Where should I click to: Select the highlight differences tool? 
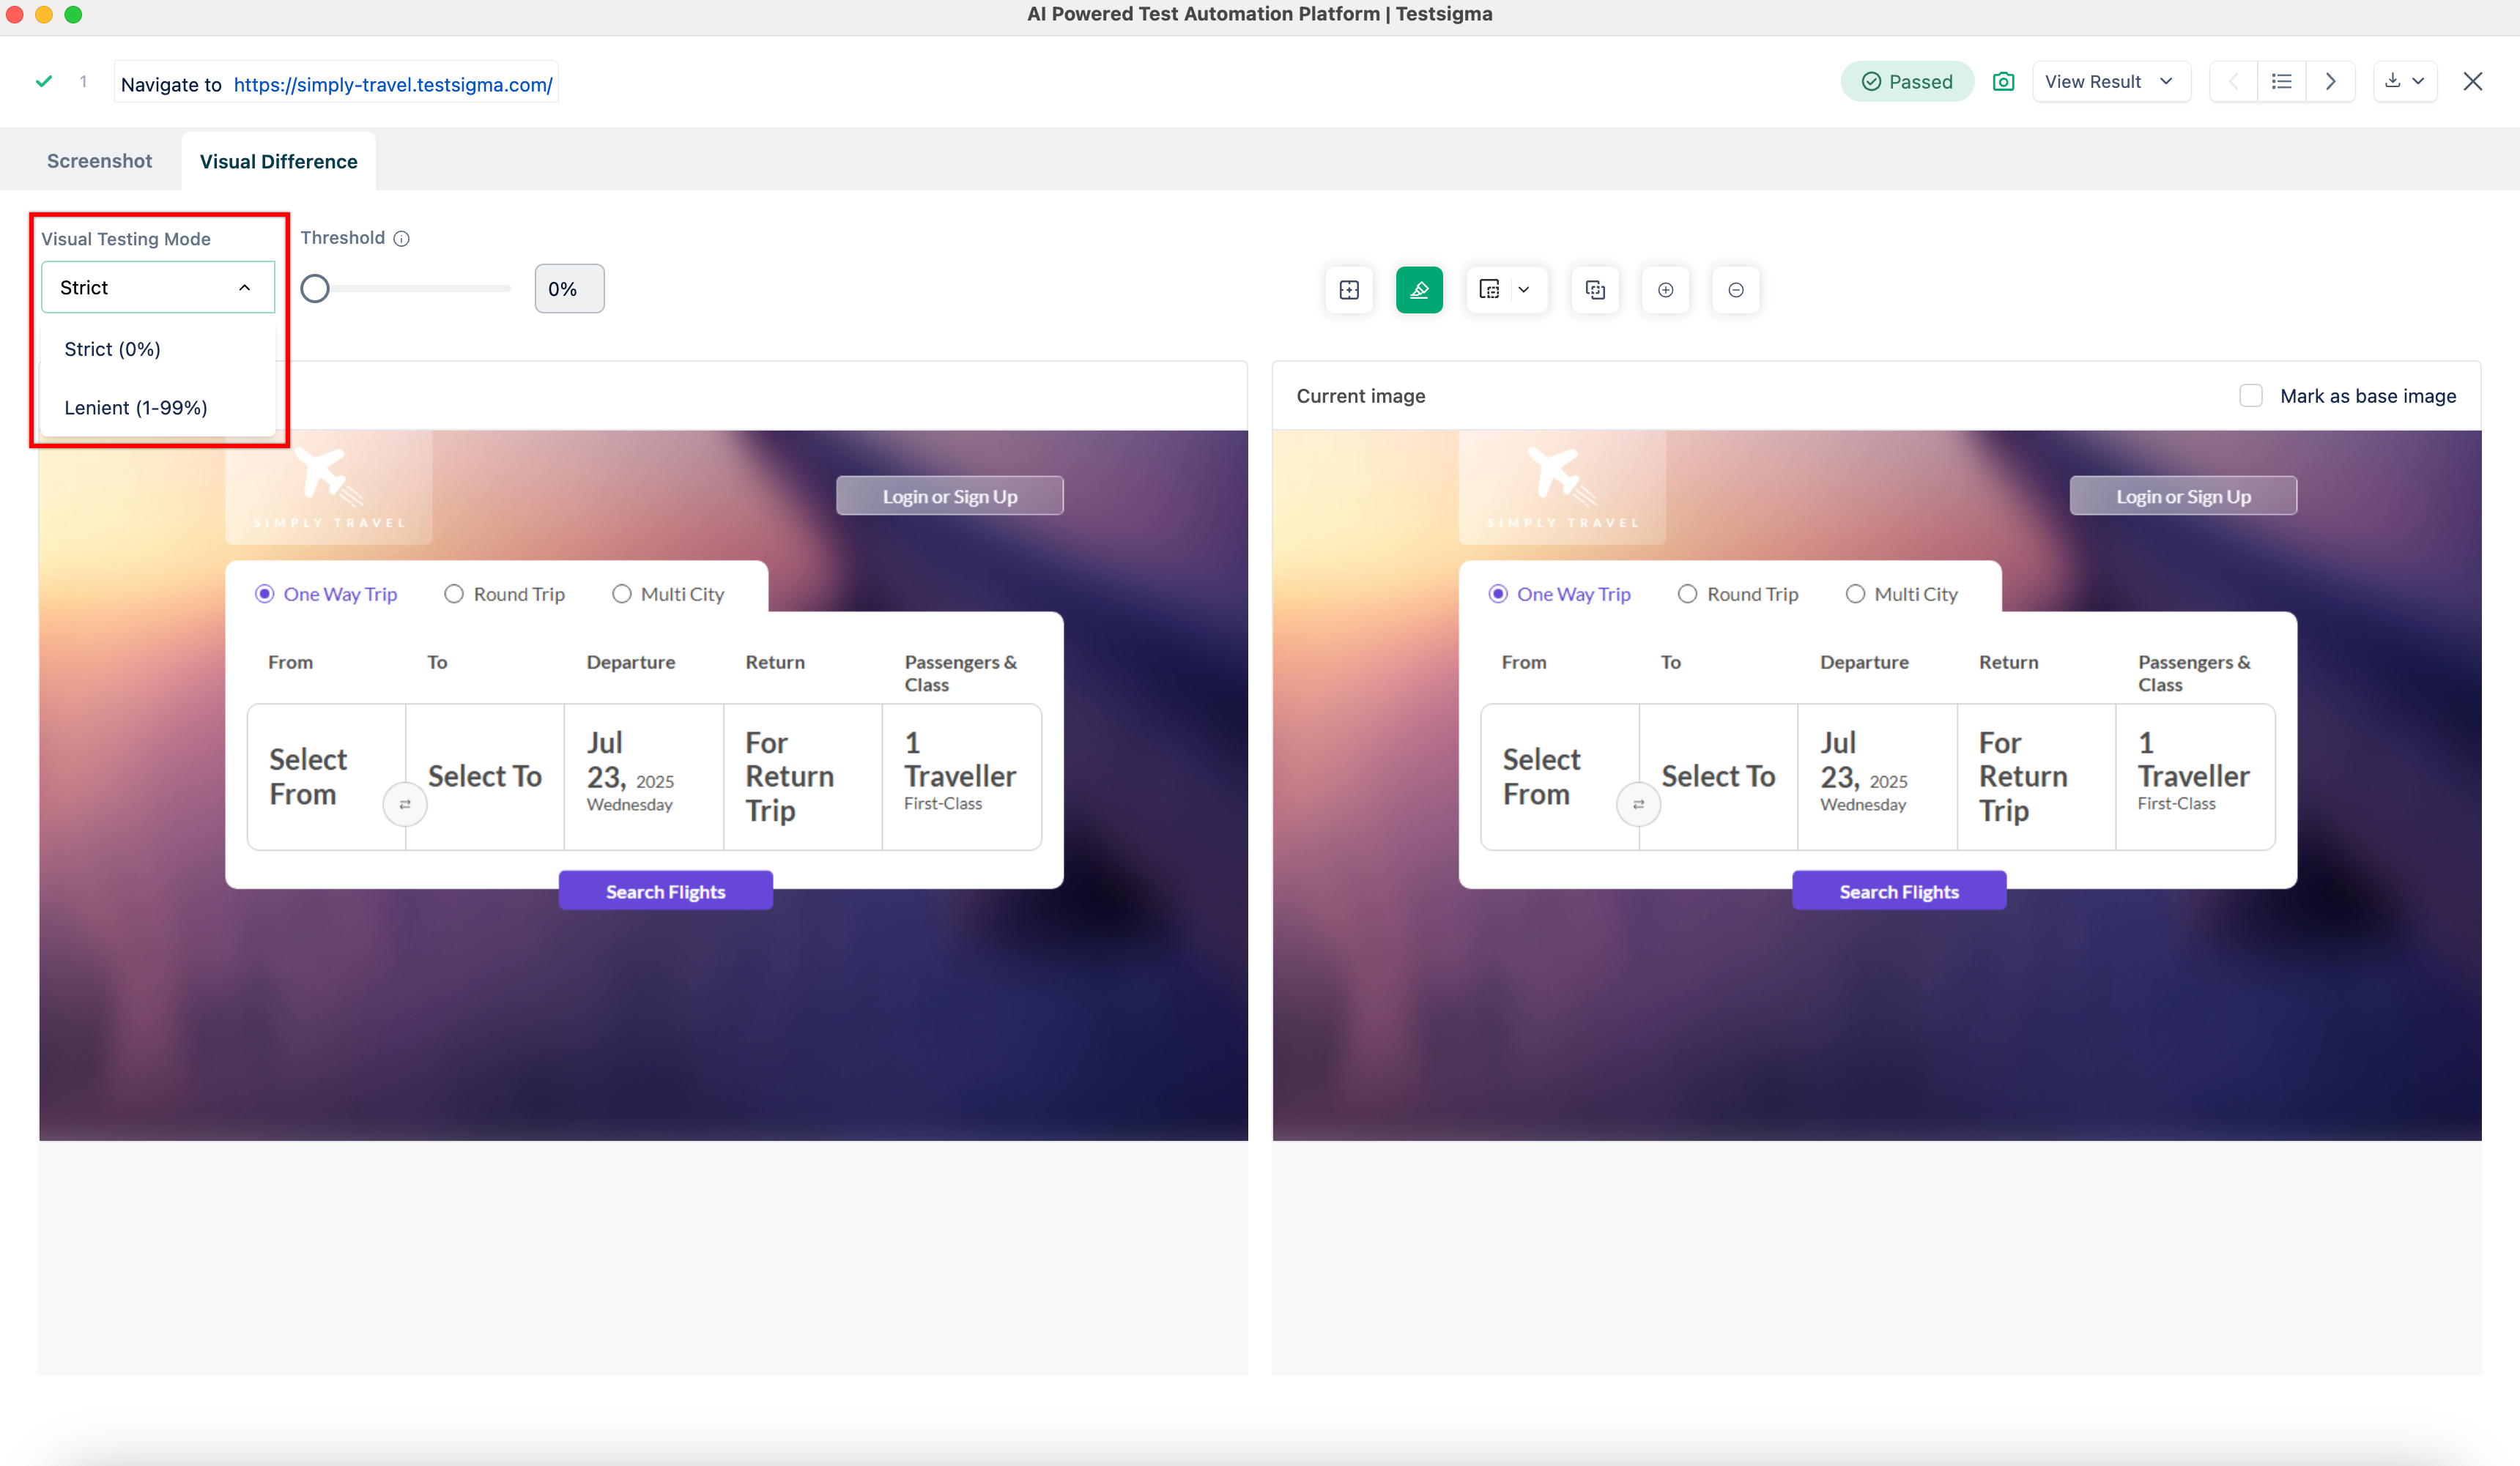(x=1420, y=290)
